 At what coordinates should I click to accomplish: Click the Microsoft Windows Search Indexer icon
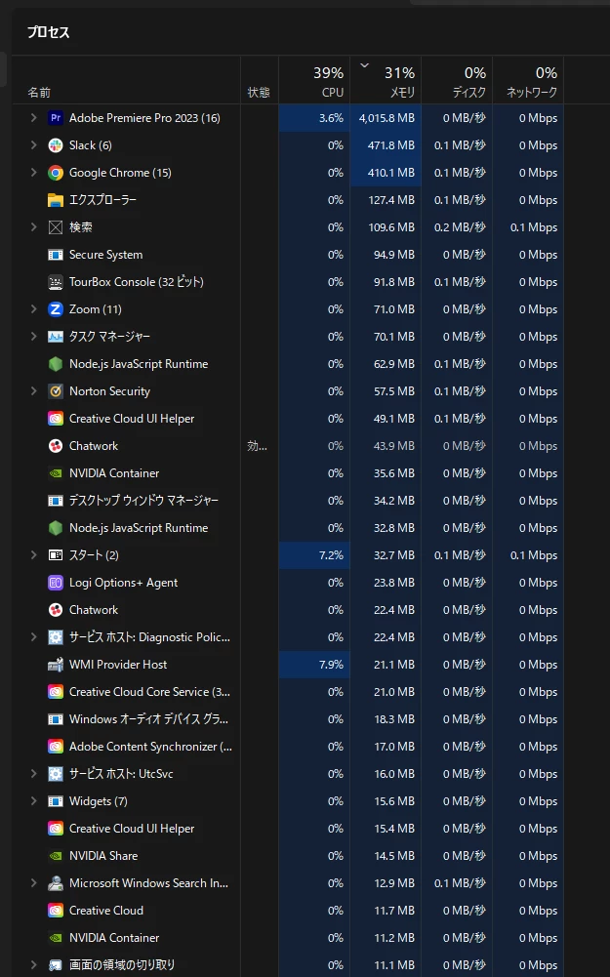tap(56, 883)
